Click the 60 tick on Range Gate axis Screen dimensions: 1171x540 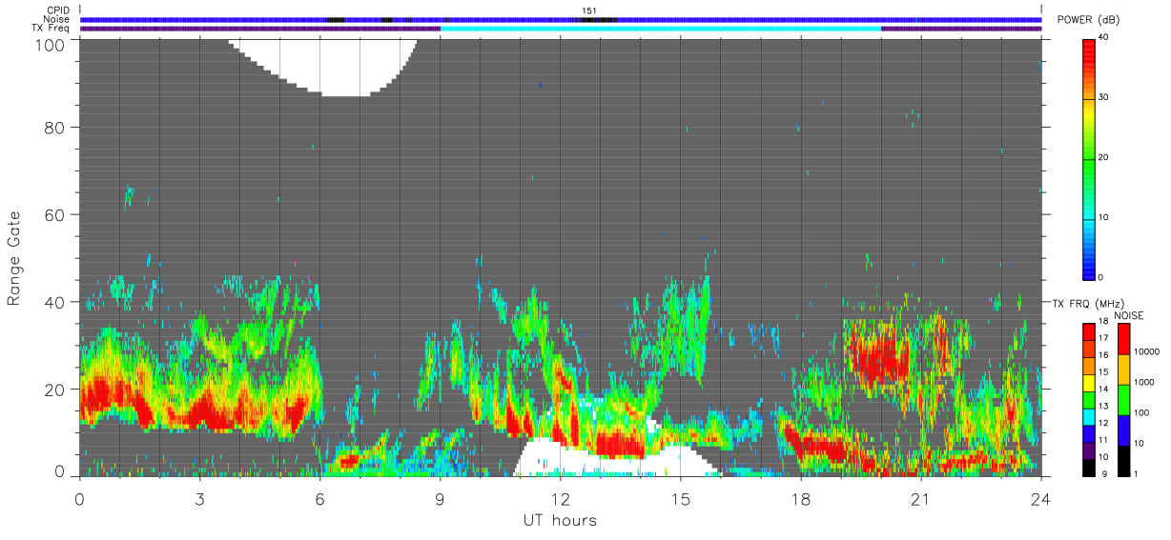point(56,214)
